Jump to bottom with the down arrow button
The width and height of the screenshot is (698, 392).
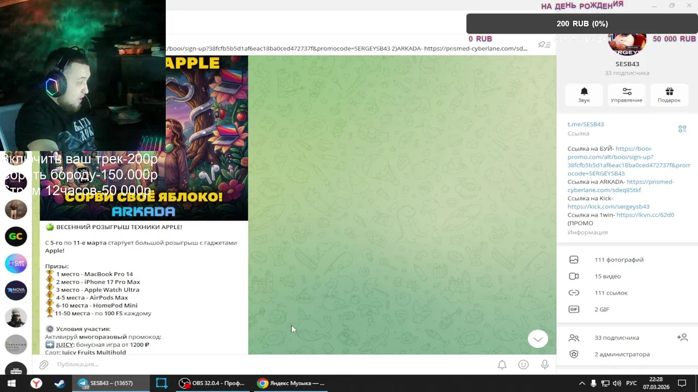click(538, 339)
